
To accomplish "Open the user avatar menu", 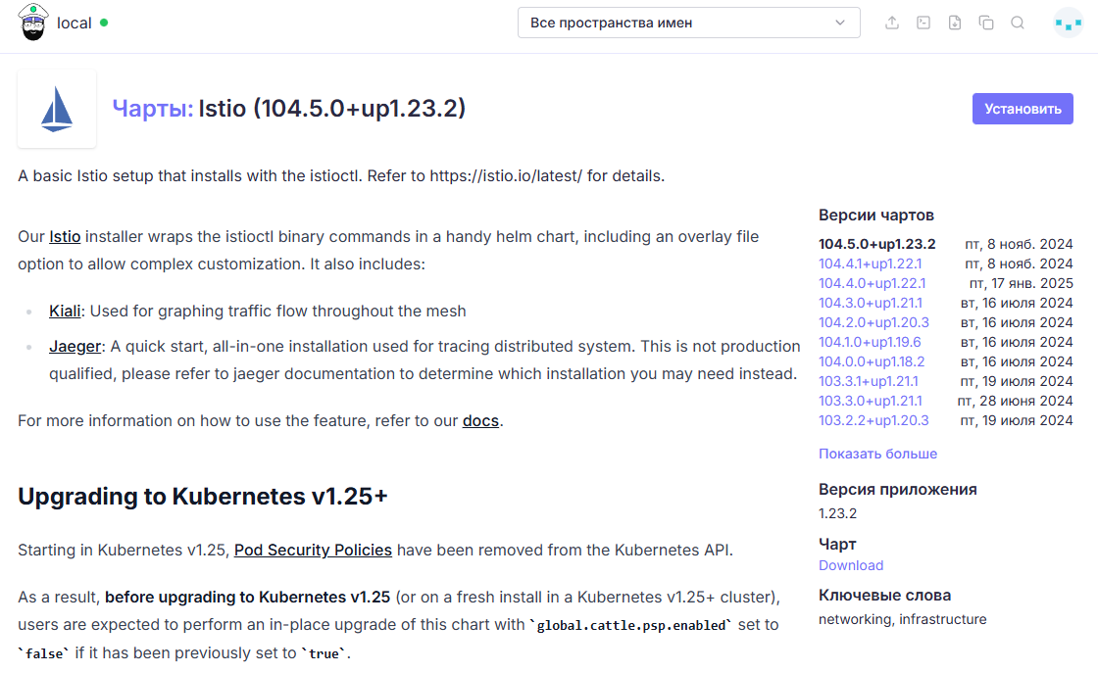I will (1068, 24).
